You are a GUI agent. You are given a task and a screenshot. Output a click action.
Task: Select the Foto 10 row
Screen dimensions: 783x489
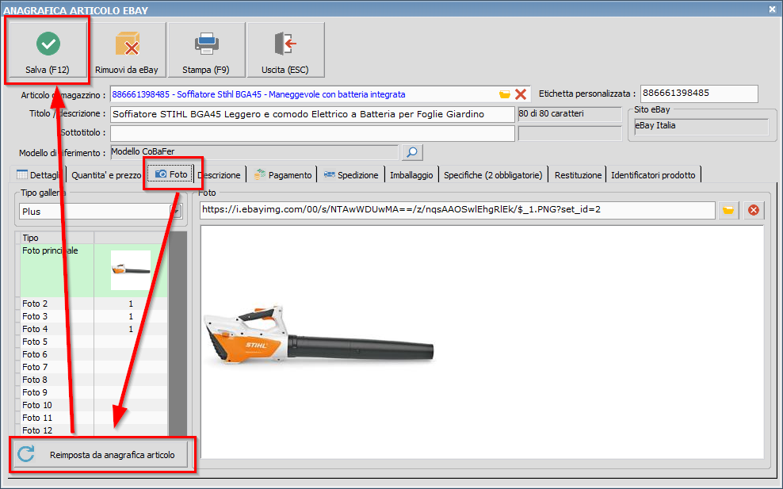click(x=94, y=405)
